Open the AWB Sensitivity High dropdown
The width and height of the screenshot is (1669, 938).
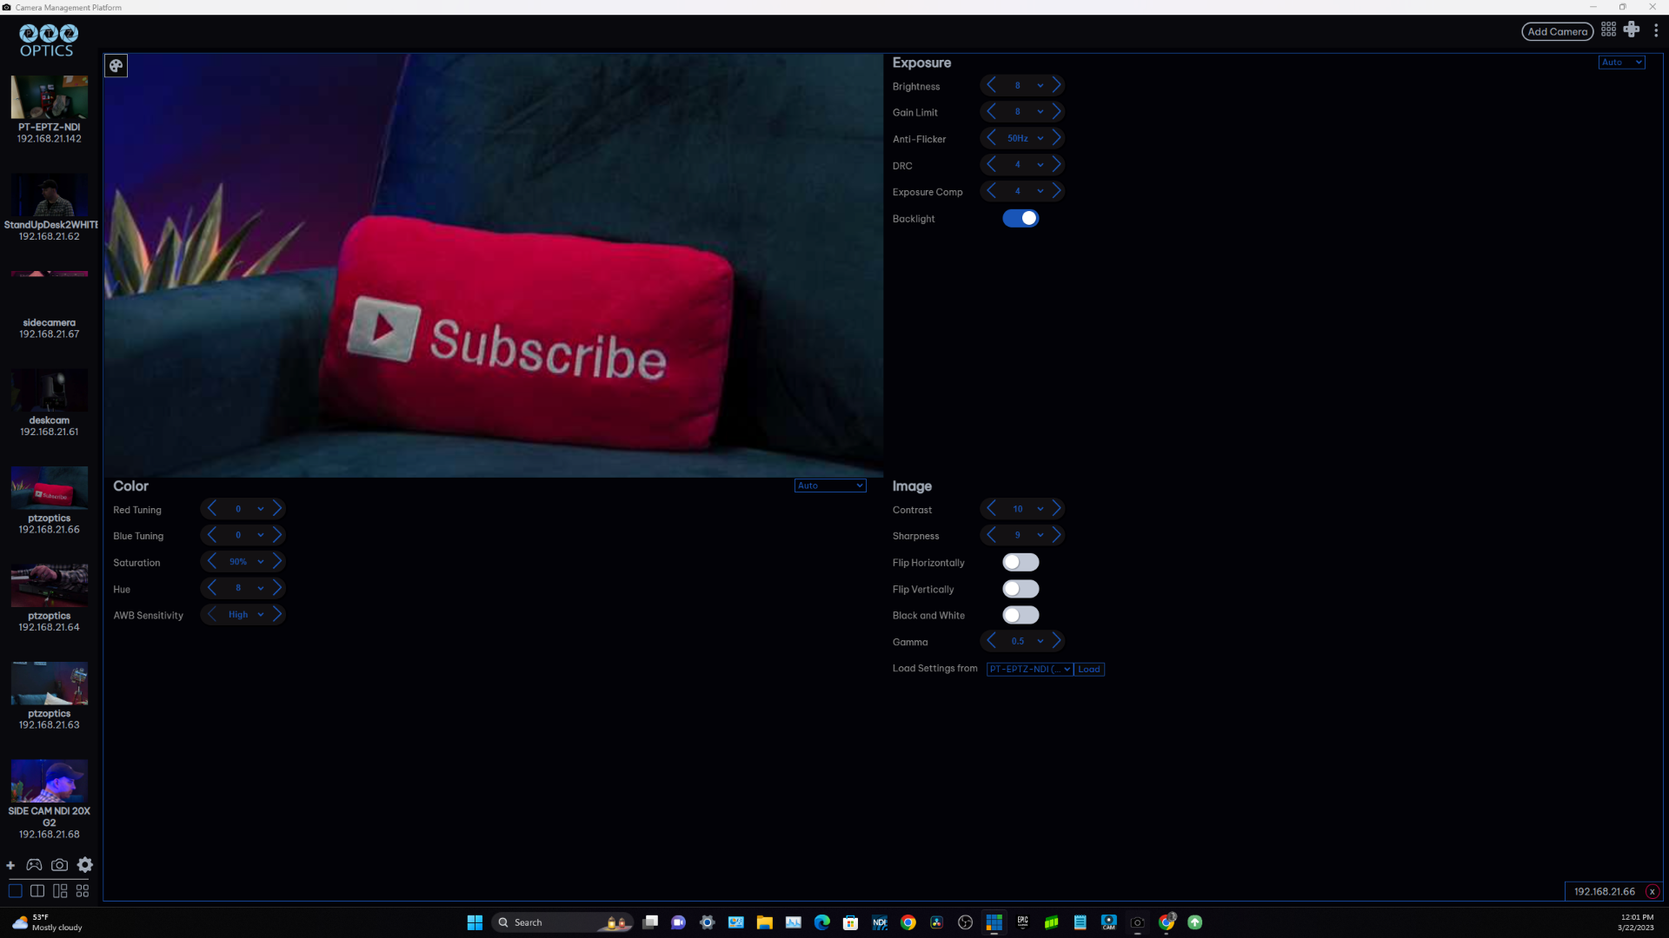coord(245,614)
